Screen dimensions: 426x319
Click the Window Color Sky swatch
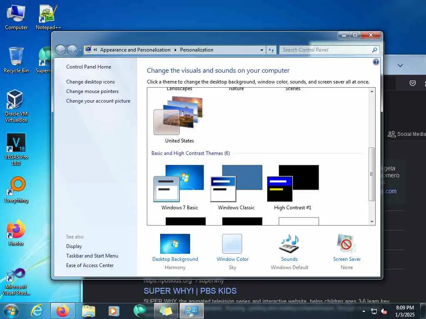coord(232,243)
